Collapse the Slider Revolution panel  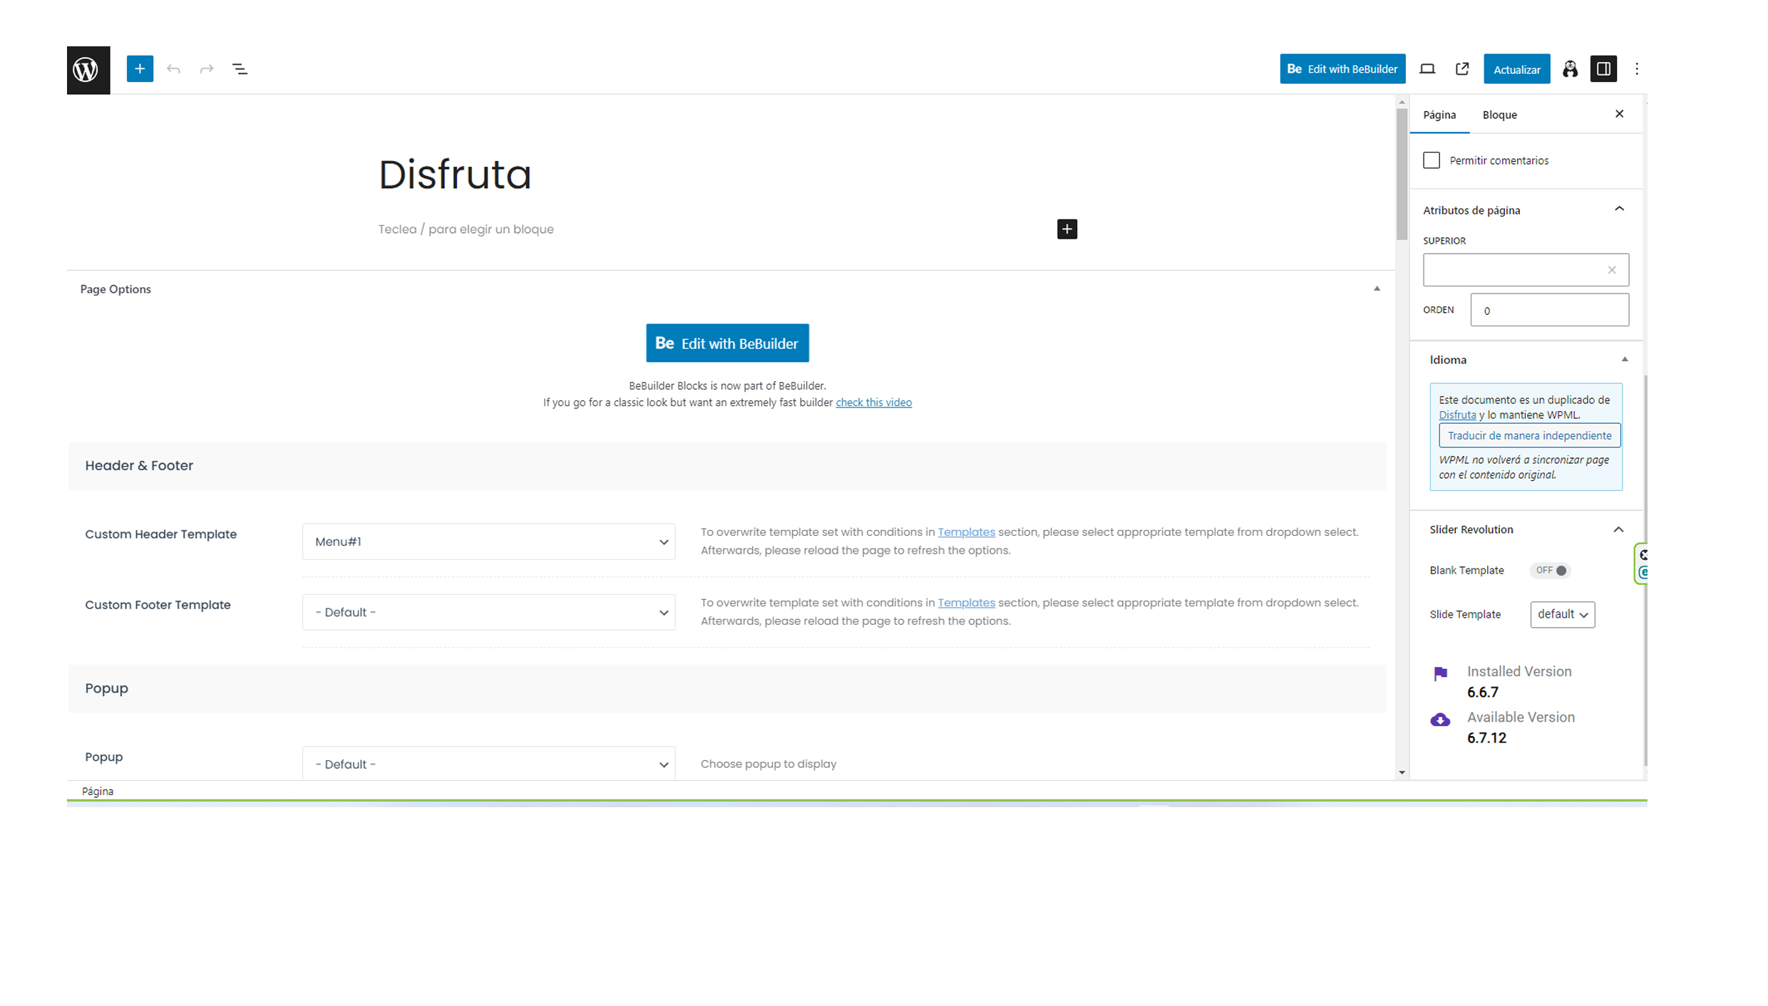coord(1618,529)
